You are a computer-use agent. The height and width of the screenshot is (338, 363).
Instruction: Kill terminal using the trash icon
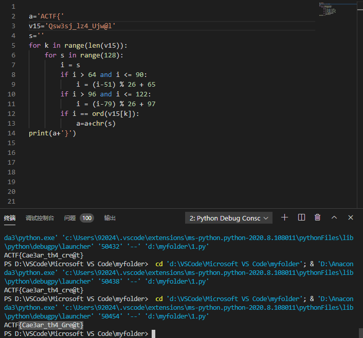tap(317, 217)
